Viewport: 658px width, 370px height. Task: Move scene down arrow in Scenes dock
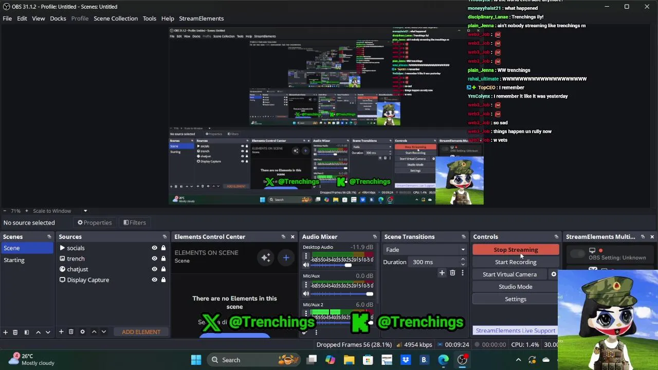point(48,332)
